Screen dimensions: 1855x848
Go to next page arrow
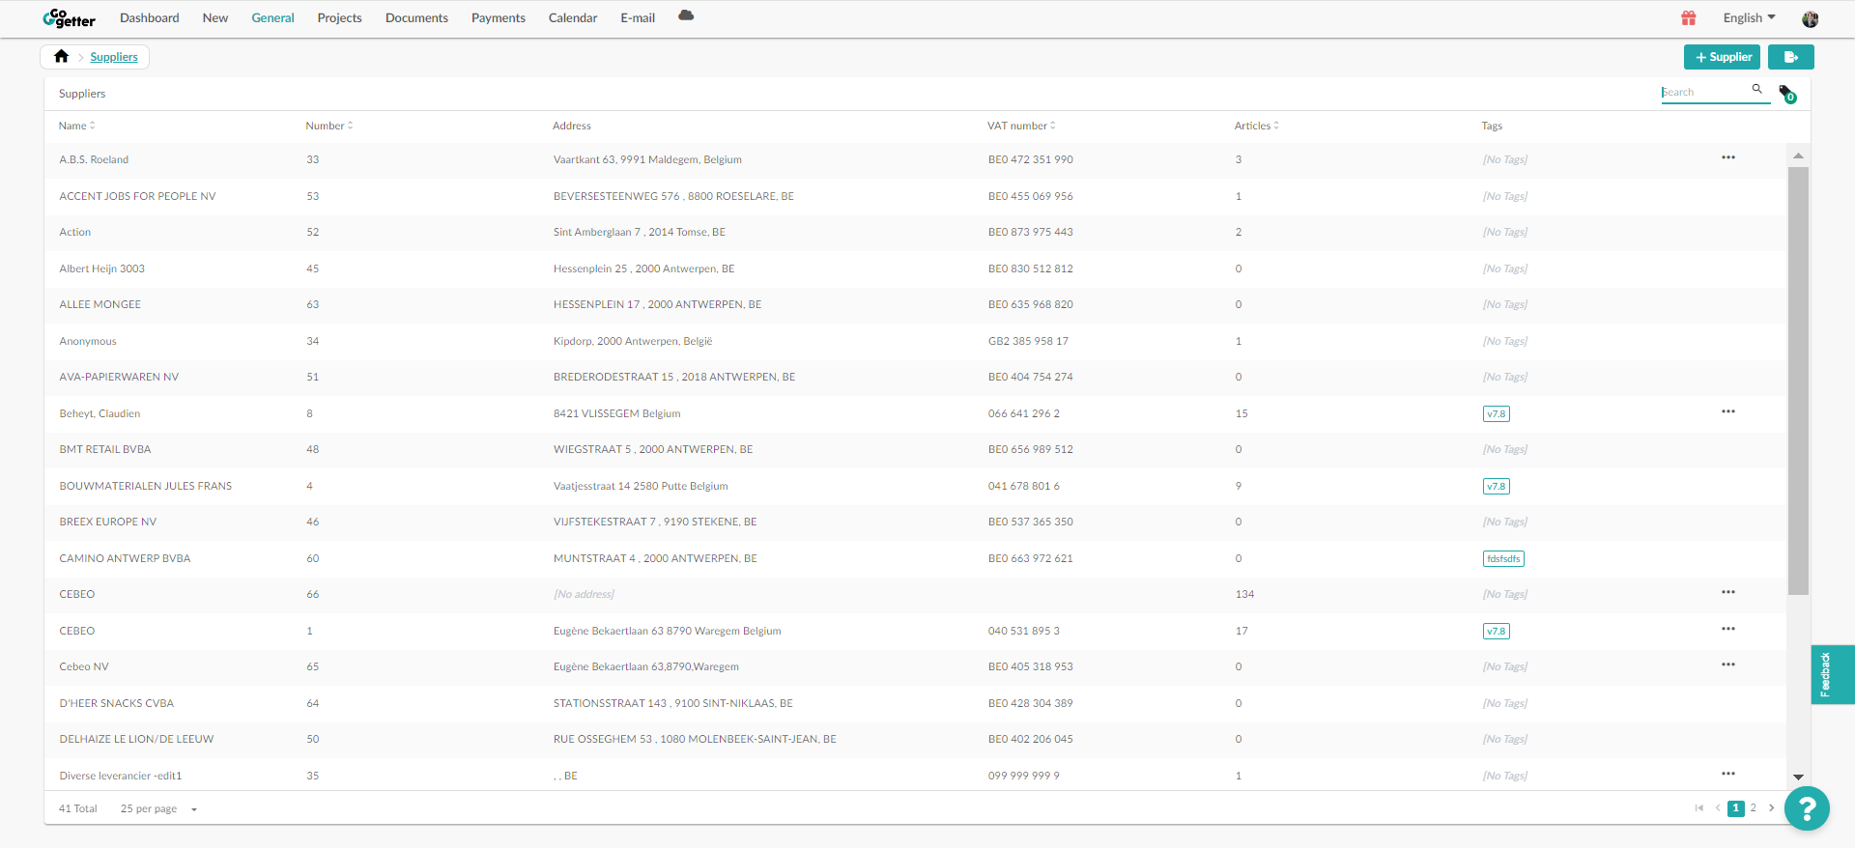1771,808
